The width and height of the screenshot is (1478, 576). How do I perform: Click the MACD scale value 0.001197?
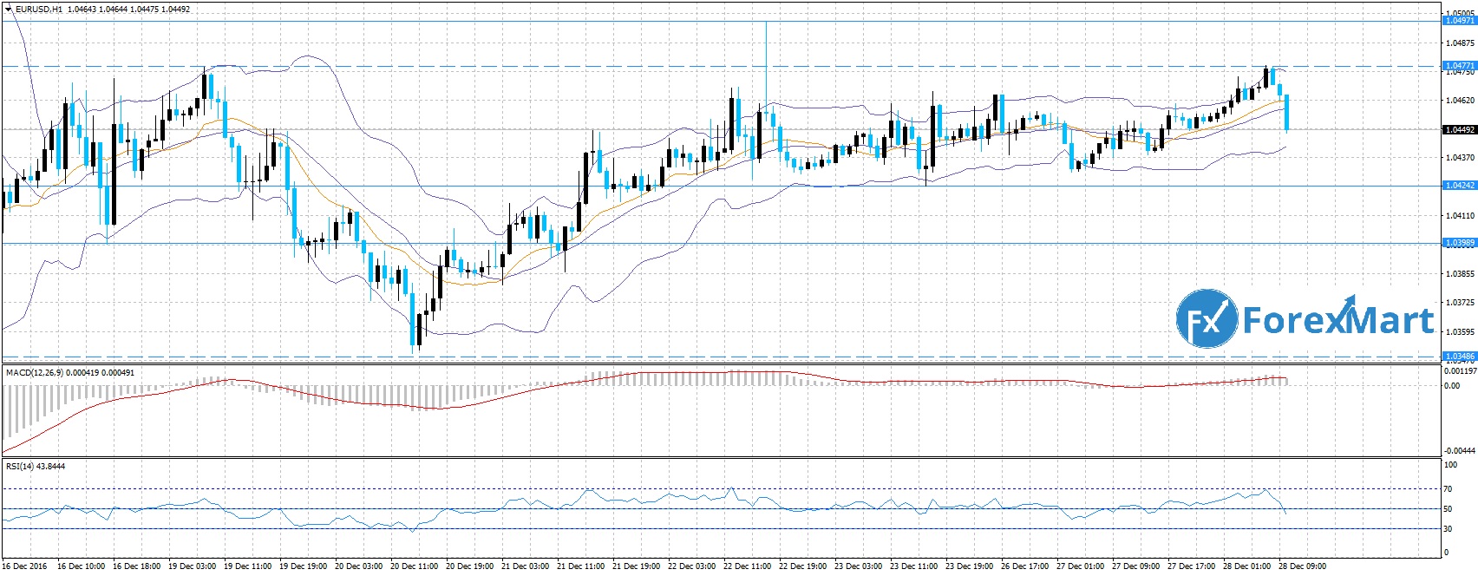pyautogui.click(x=1461, y=370)
